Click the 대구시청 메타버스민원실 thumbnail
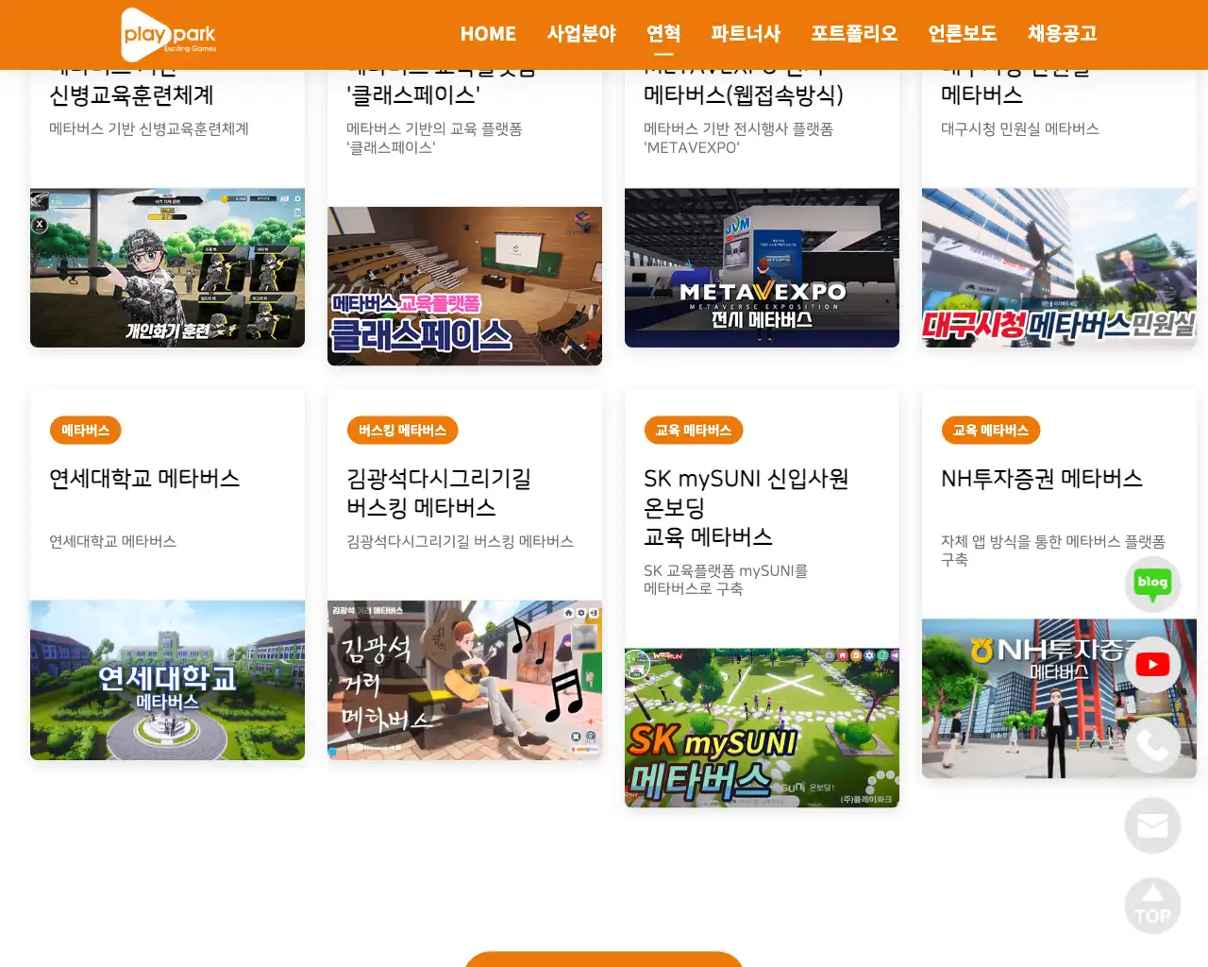1208x967 pixels. click(x=1059, y=268)
